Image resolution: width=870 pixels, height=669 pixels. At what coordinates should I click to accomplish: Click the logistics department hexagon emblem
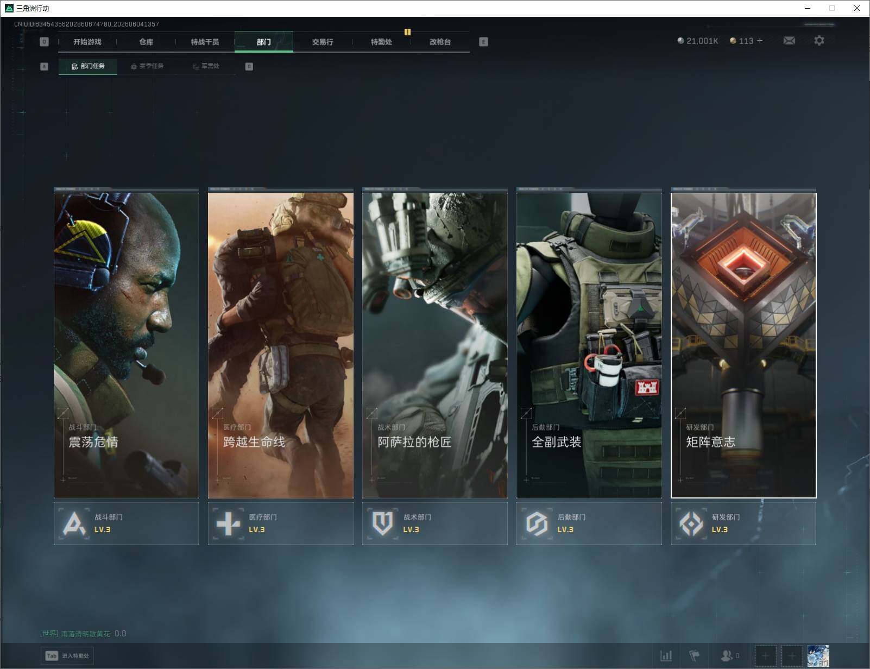[x=537, y=524]
